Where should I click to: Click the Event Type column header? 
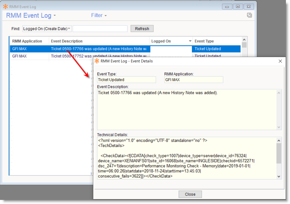click(x=204, y=41)
